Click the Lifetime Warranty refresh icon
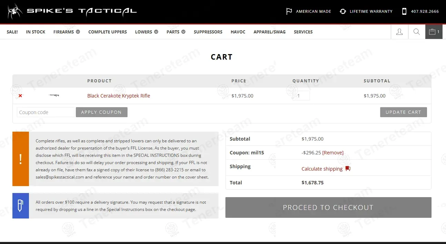This screenshot has width=446, height=244. tap(343, 11)
